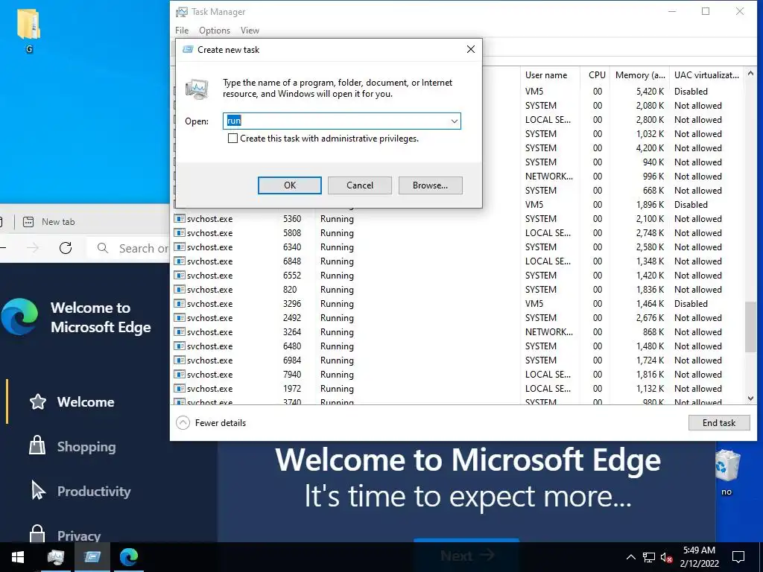
Task: Switch to the New tab in Edge
Action: point(58,222)
